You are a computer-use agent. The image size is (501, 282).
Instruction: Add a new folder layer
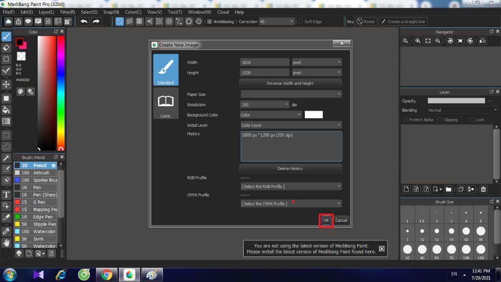pos(448,189)
